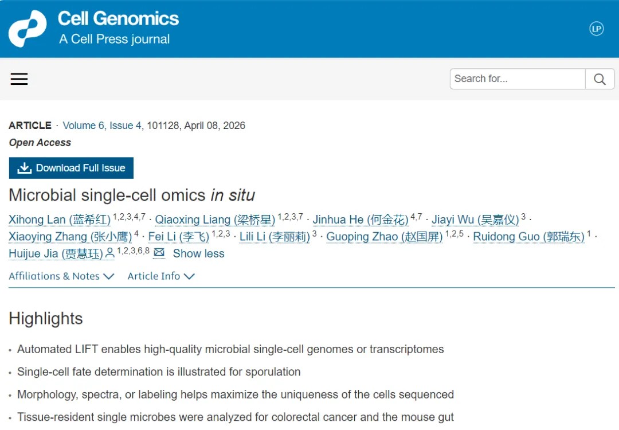Screen dimensions: 619x430
Task: Open author Ruidong Guo's profile link
Action: pos(528,236)
